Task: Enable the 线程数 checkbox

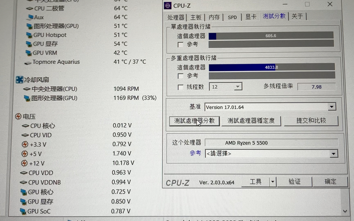Action: click(x=181, y=87)
